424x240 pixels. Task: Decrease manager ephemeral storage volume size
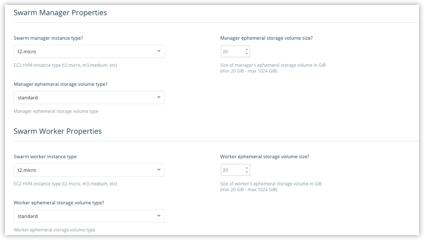246,54
